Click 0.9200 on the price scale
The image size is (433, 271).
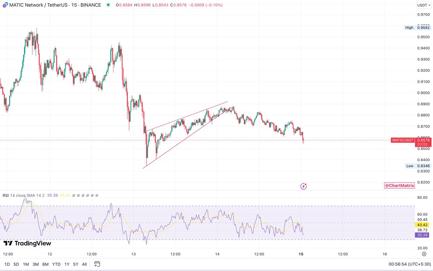(x=423, y=70)
